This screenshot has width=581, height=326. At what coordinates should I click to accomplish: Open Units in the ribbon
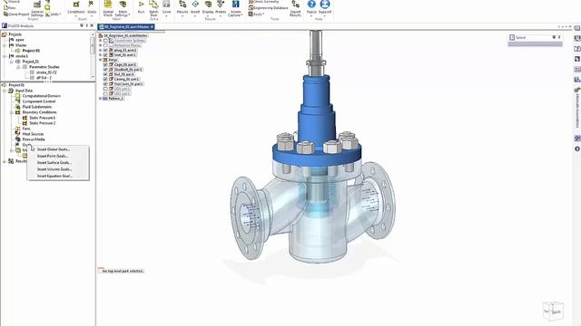point(53,14)
